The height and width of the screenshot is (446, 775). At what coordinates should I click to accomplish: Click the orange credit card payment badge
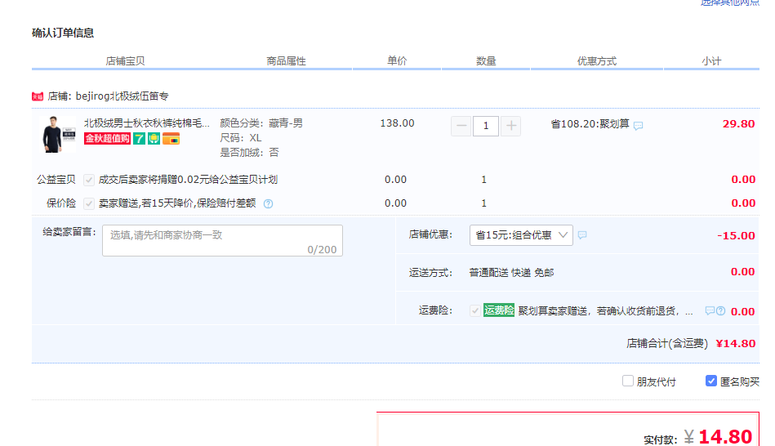click(171, 138)
